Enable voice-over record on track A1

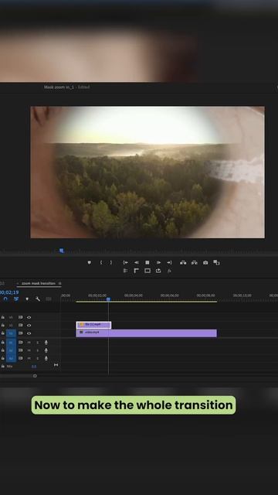pyautogui.click(x=46, y=343)
